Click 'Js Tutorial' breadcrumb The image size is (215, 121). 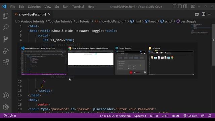(83, 22)
